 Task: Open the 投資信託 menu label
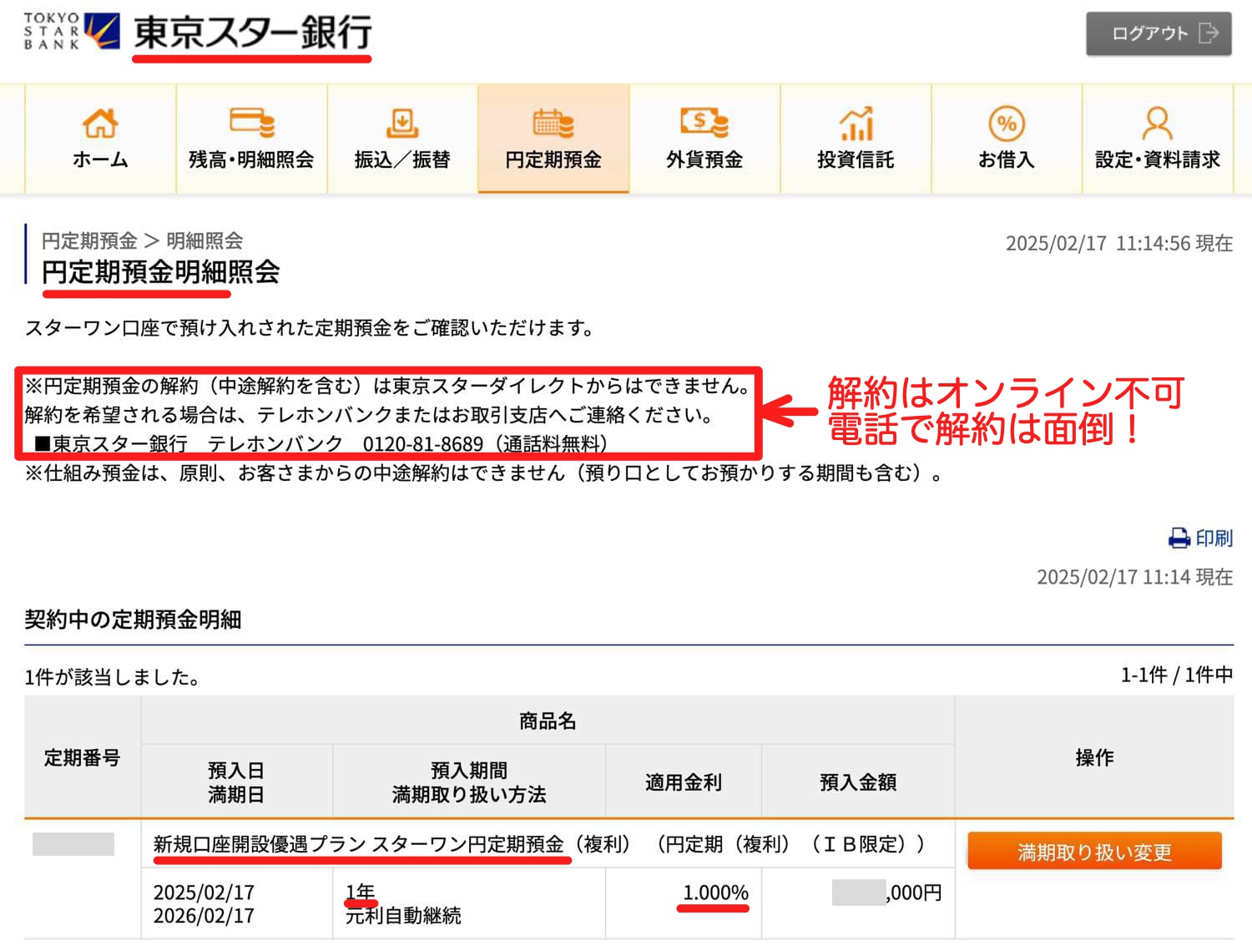pyautogui.click(x=856, y=159)
